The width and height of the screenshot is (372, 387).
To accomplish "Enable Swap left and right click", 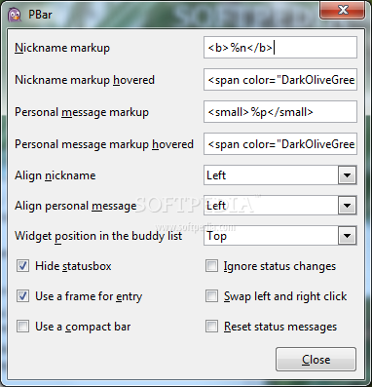I will tap(211, 296).
